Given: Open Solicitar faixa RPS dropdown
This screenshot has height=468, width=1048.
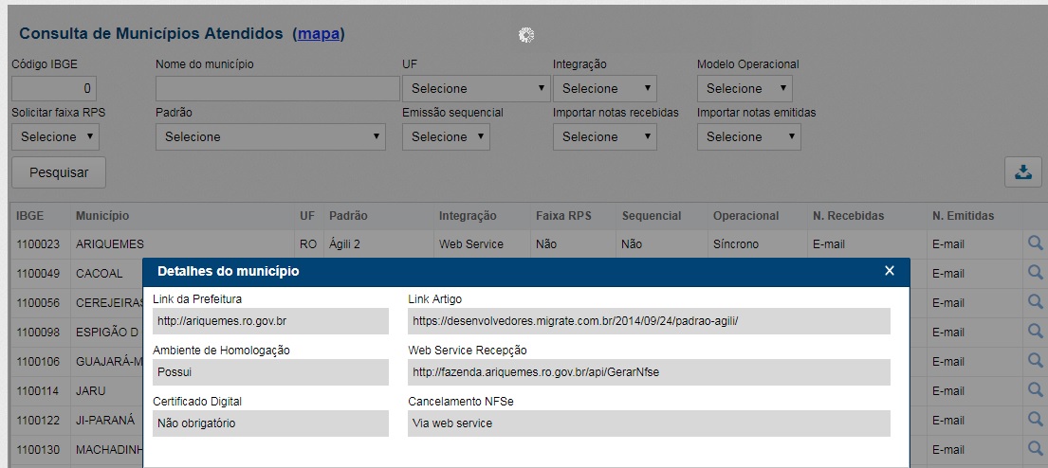Looking at the screenshot, I should click(x=55, y=137).
